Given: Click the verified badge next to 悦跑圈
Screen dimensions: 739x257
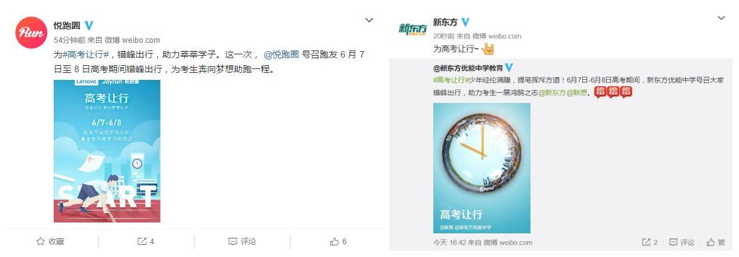Looking at the screenshot, I should (x=88, y=26).
